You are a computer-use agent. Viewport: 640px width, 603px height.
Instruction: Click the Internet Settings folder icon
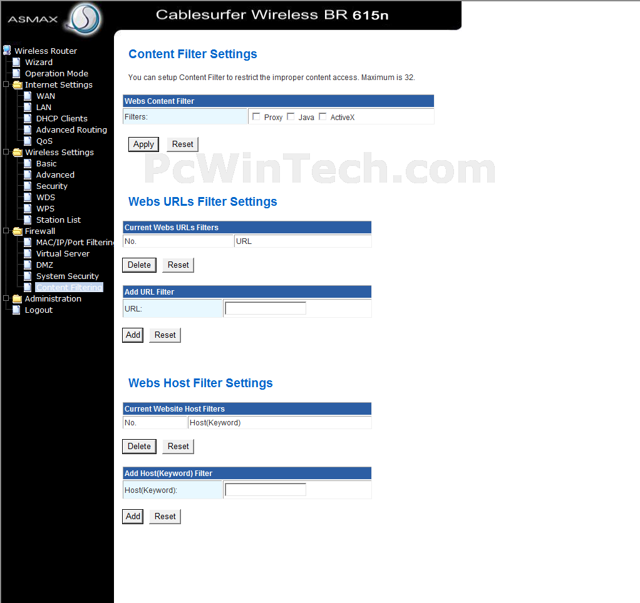point(18,85)
